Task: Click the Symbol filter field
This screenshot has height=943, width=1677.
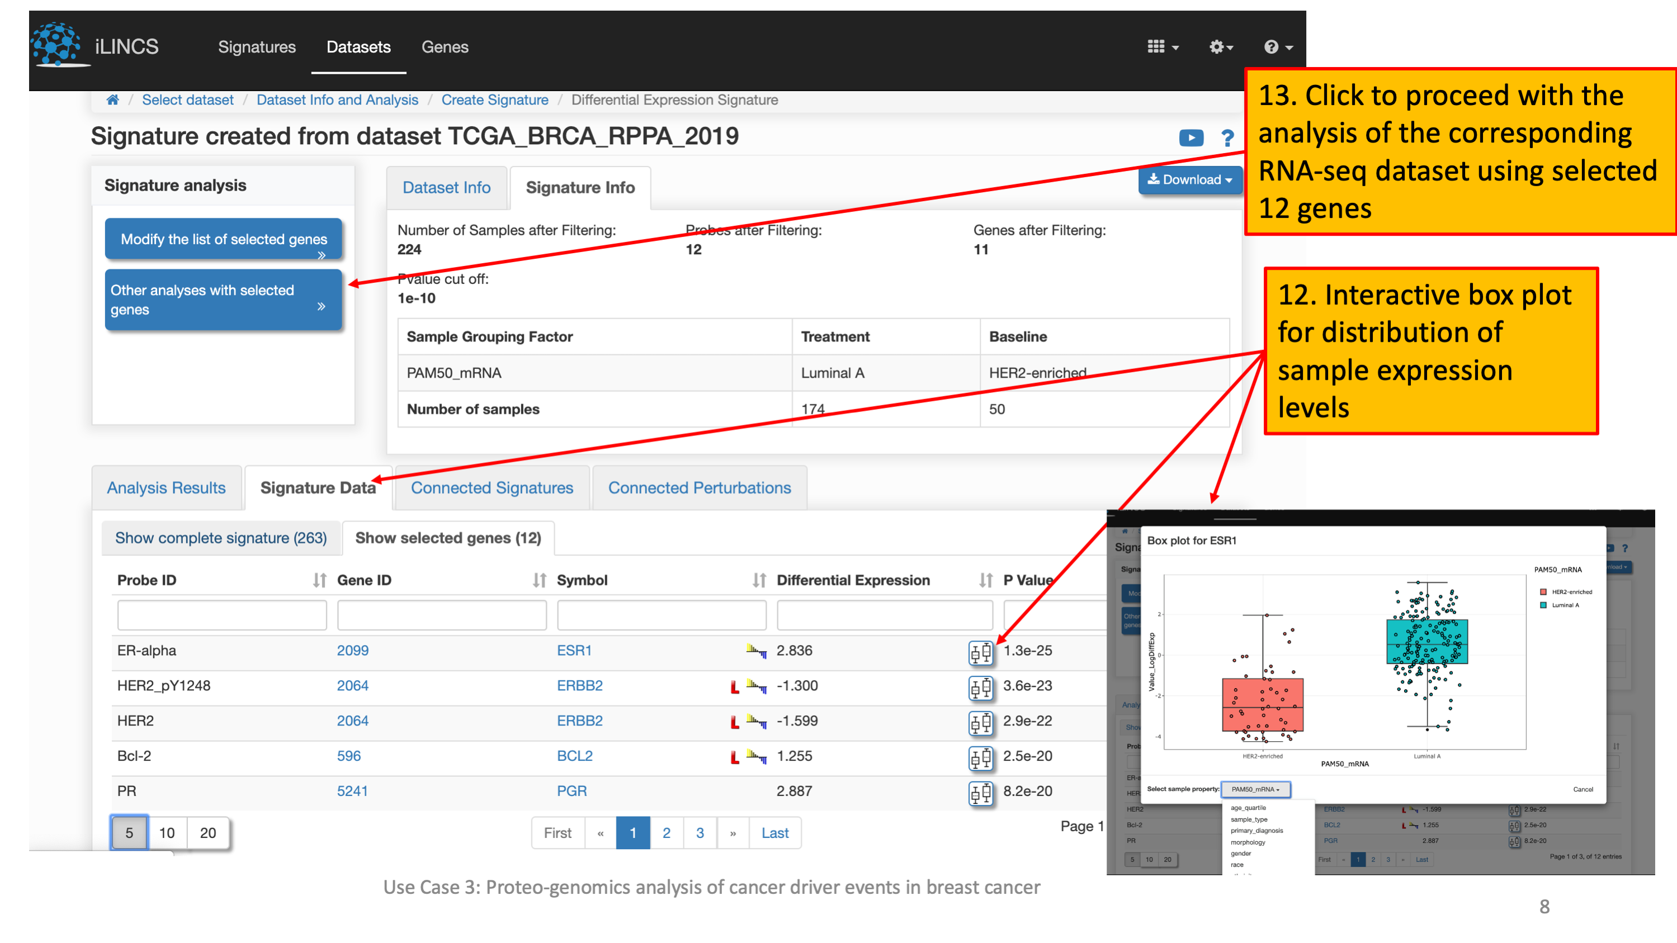Action: tap(662, 615)
